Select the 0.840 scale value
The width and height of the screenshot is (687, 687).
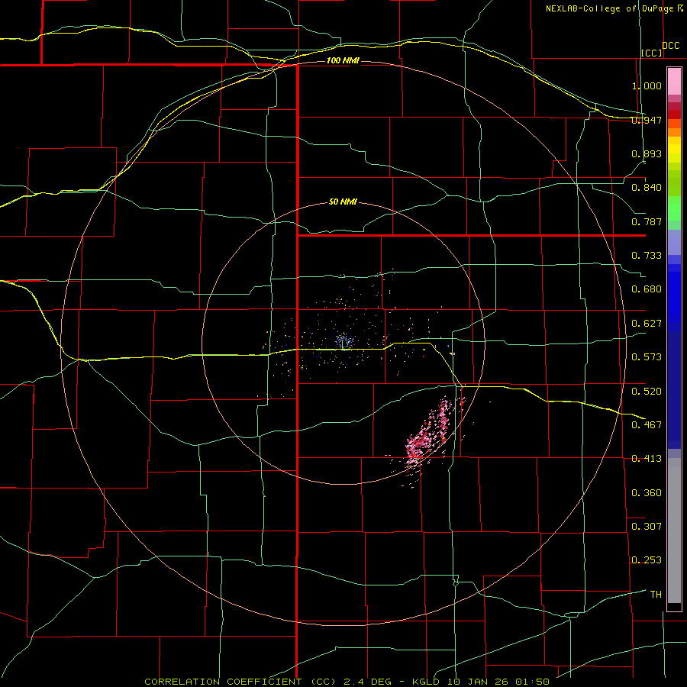(x=647, y=188)
